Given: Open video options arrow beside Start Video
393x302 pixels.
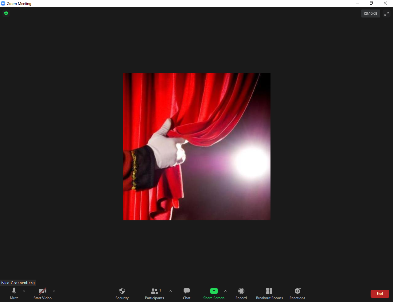Looking at the screenshot, I should (x=54, y=291).
